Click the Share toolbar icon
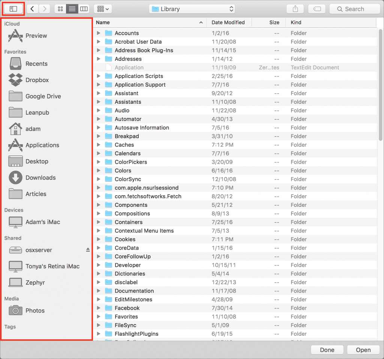The height and width of the screenshot is (359, 384). pyautogui.click(x=295, y=9)
